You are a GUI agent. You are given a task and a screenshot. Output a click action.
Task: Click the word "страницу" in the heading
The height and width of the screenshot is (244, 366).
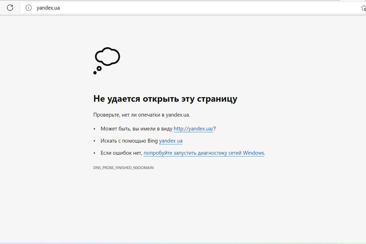[x=217, y=99]
